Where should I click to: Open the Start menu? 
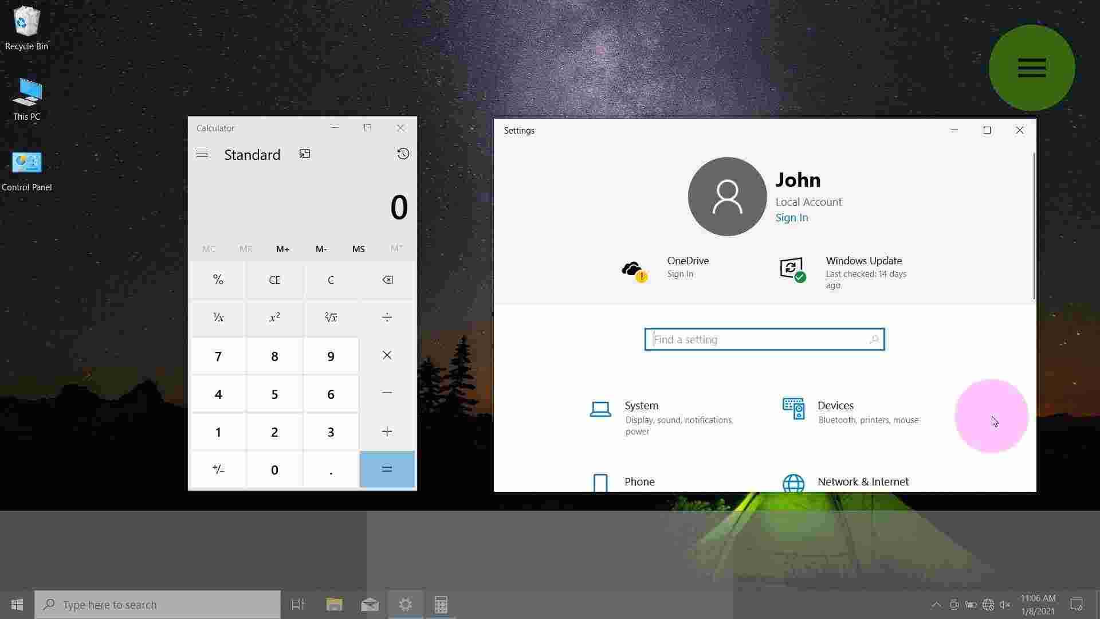16,604
